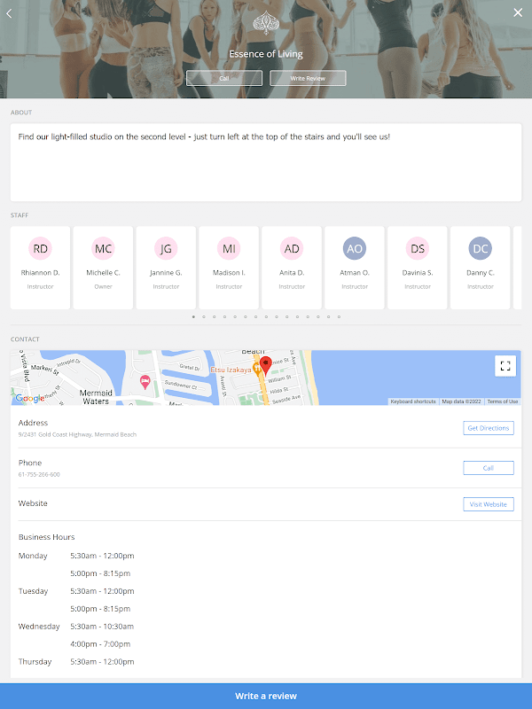Jump to second staff carousel page dot
Viewport: 532px width, 709px height.
click(x=204, y=317)
